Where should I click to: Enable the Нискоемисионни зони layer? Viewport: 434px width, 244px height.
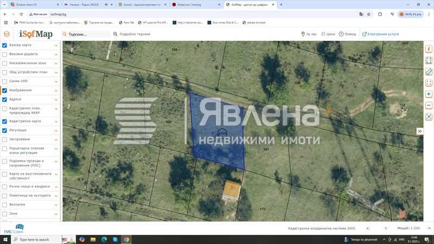click(4, 63)
